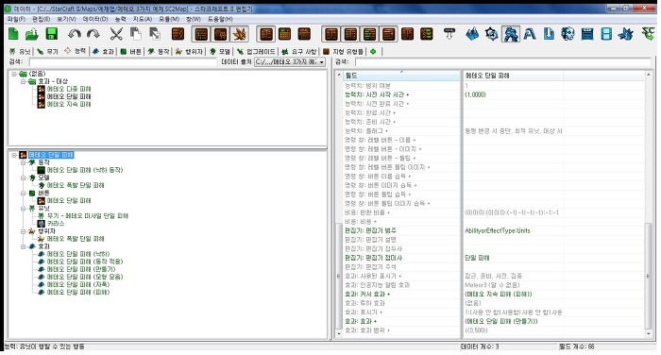Collapse the 효과 tree node at bottom
This screenshot has height=355, width=661.
pos(24,246)
